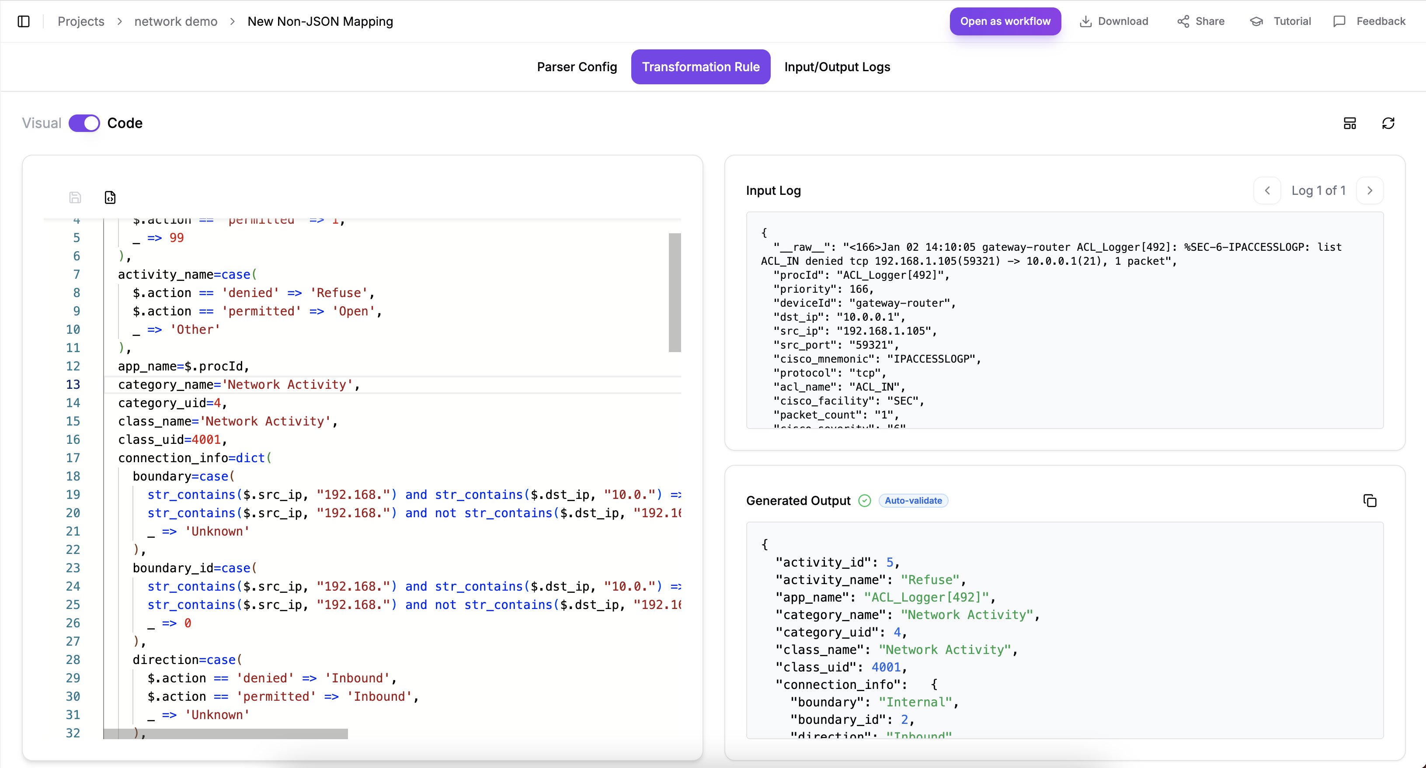This screenshot has width=1426, height=768.
Task: Click the refresh arrows icon
Action: 1388,123
